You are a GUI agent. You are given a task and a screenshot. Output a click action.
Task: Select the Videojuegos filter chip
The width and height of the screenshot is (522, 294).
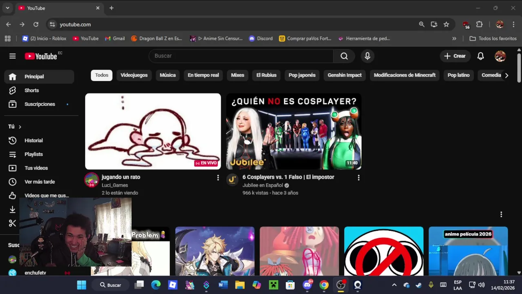tap(134, 75)
